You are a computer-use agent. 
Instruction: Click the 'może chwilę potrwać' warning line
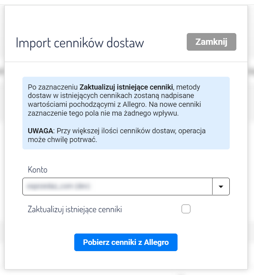[x=62, y=140]
